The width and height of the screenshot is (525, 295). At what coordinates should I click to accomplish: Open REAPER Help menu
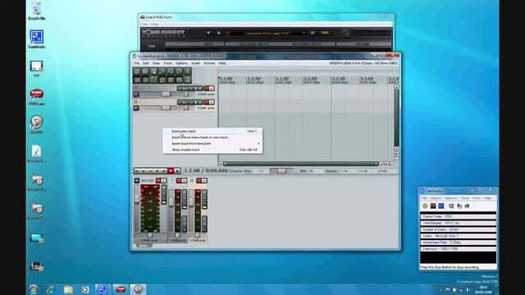(x=222, y=63)
